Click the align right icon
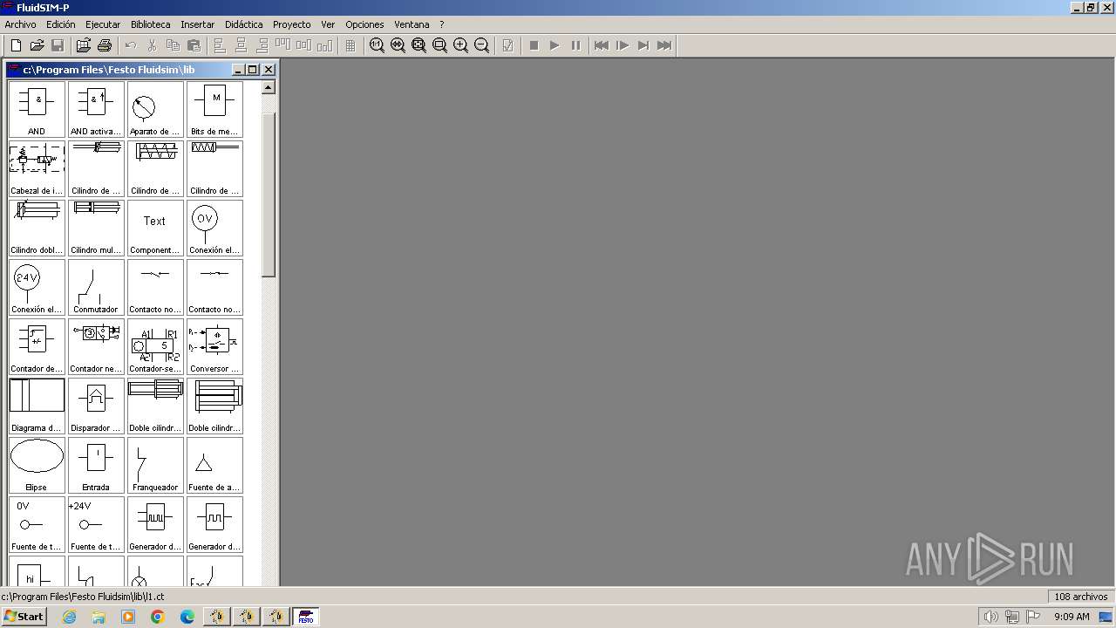 tap(262, 45)
